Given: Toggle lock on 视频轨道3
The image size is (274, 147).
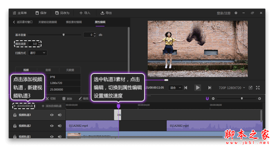Looking at the screenshot, I should pos(15,115).
